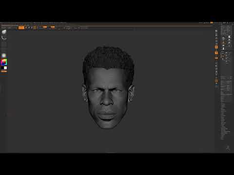Select the white figure tool thumbnail in Tool panel
Screen dimensions: 234x175
coord(224,49)
